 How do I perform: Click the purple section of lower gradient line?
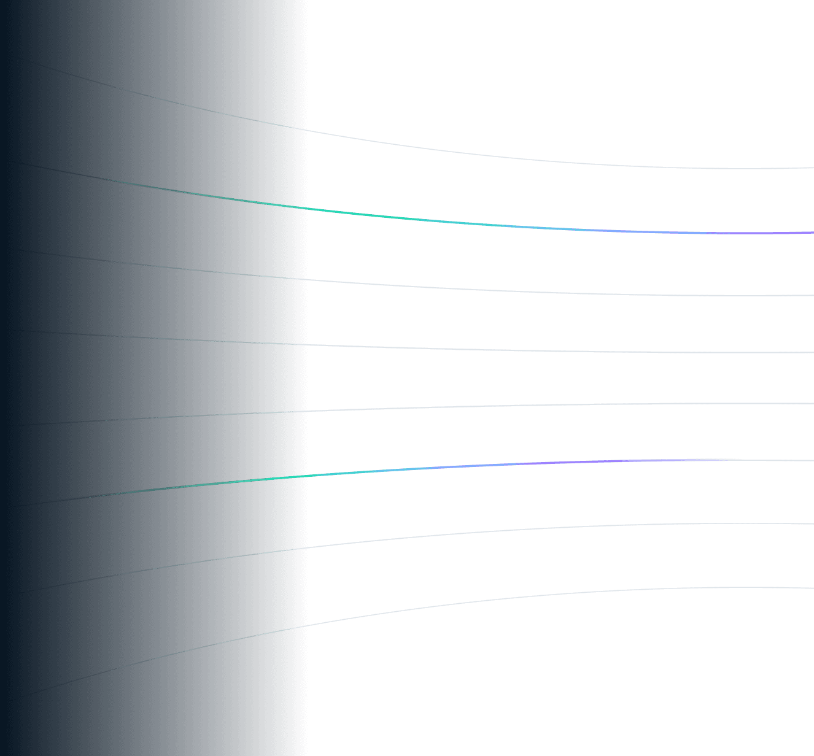pos(614,461)
